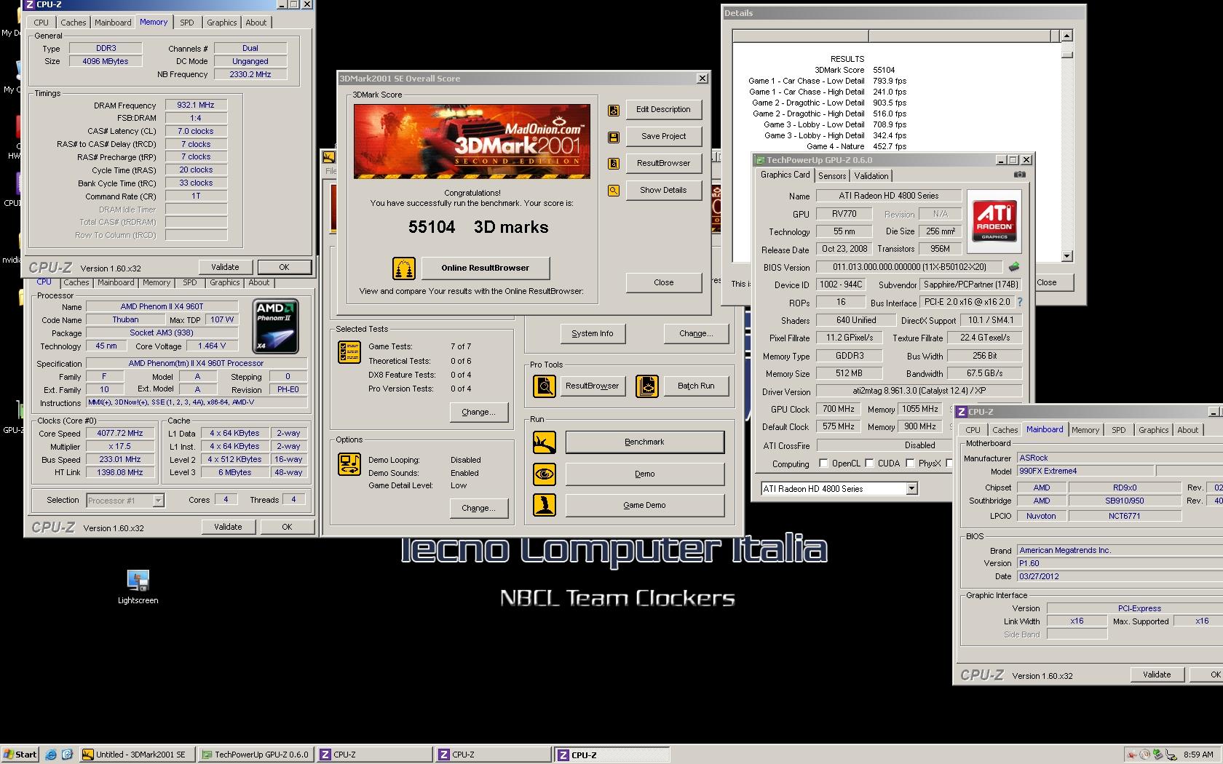Click Change button under Selected Tests

click(x=478, y=412)
